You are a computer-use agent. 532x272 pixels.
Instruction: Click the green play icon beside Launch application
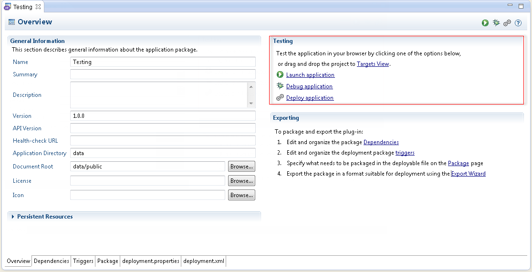point(280,74)
